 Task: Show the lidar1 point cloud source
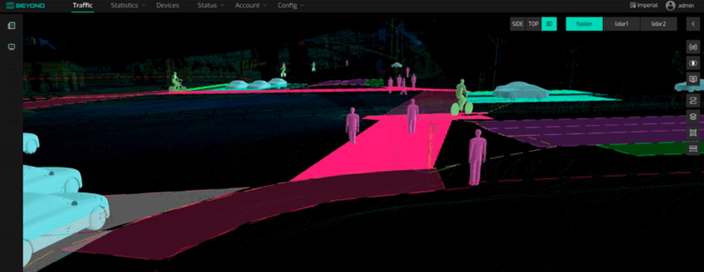click(622, 24)
